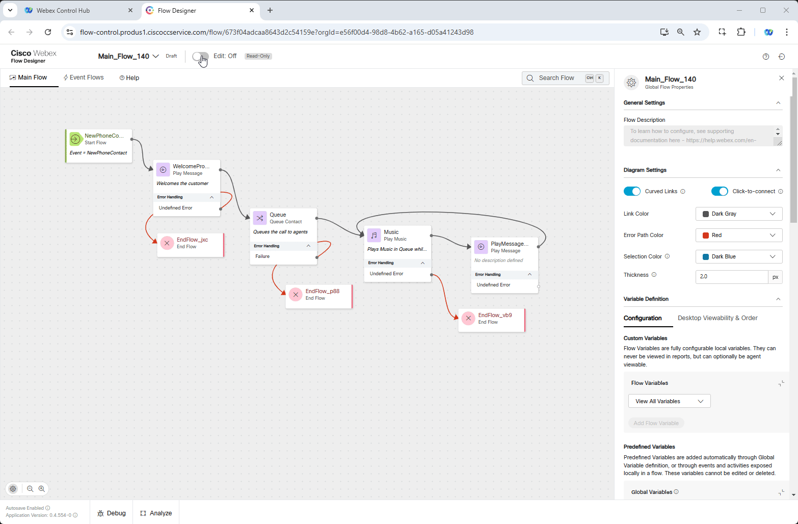Image resolution: width=798 pixels, height=524 pixels.
Task: Open canvas settings gear icon
Action: point(13,489)
